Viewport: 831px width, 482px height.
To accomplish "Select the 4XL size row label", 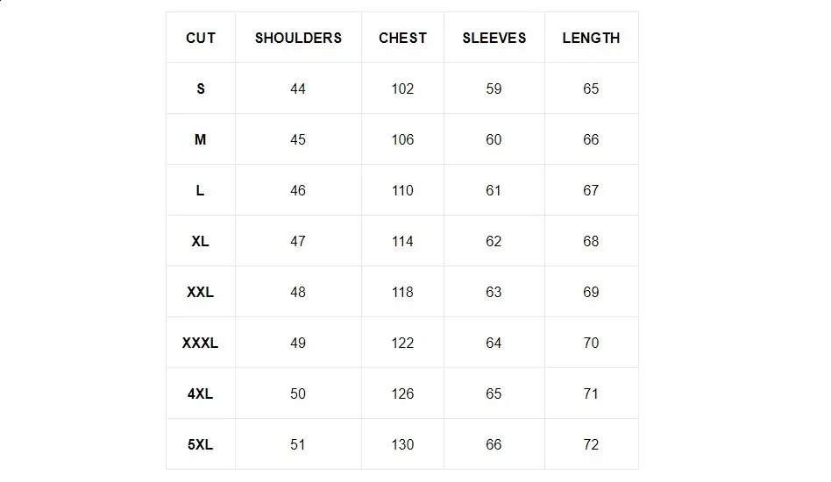I will (x=201, y=393).
